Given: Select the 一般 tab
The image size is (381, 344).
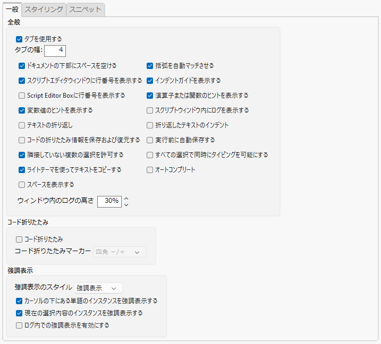Looking at the screenshot, I should tap(12, 10).
